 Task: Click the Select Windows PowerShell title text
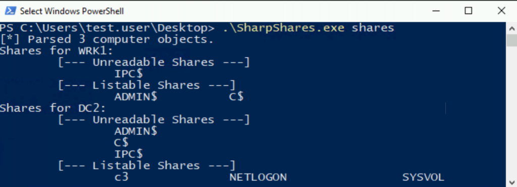click(x=72, y=11)
